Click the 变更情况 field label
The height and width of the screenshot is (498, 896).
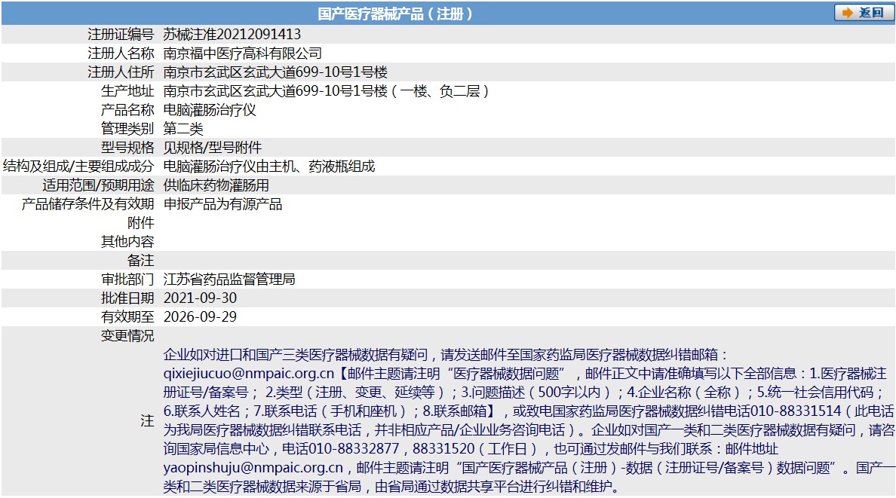tap(127, 336)
